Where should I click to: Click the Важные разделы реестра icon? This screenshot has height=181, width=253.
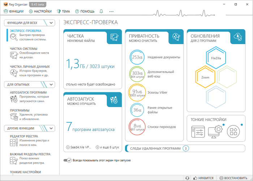pyautogui.click(x=14, y=160)
